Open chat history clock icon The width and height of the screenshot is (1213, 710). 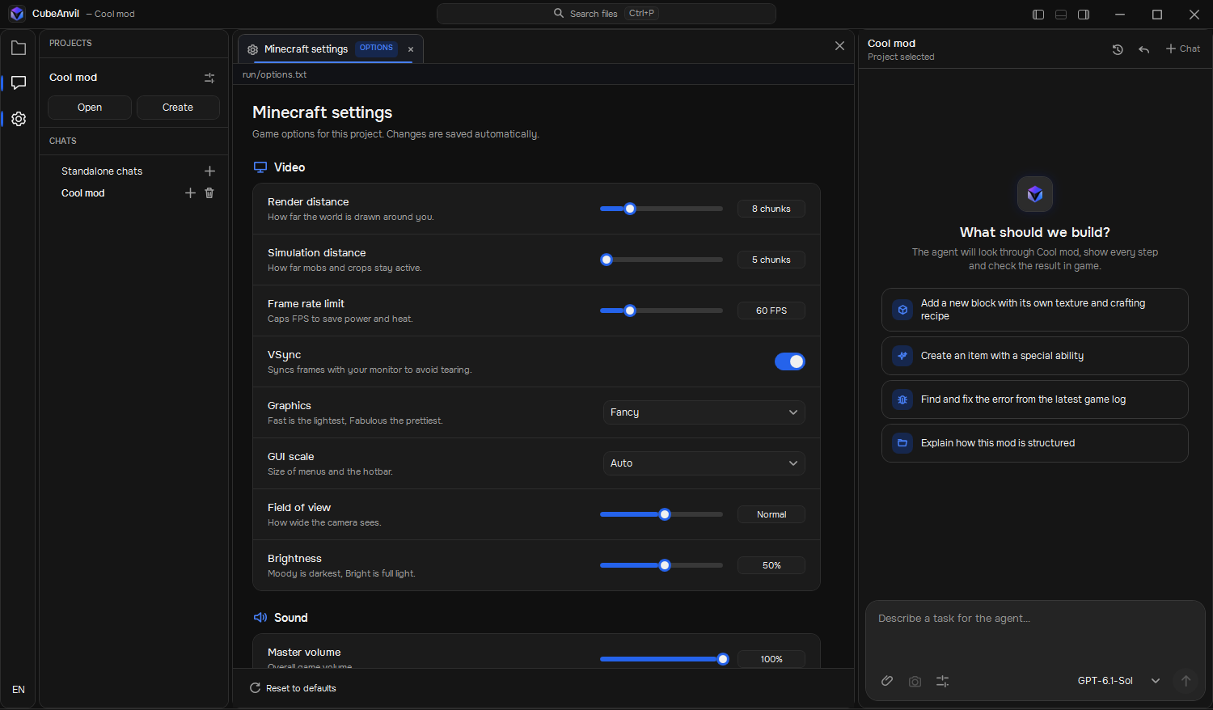coord(1118,49)
